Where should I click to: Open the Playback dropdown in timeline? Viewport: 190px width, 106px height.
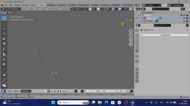click(26, 91)
